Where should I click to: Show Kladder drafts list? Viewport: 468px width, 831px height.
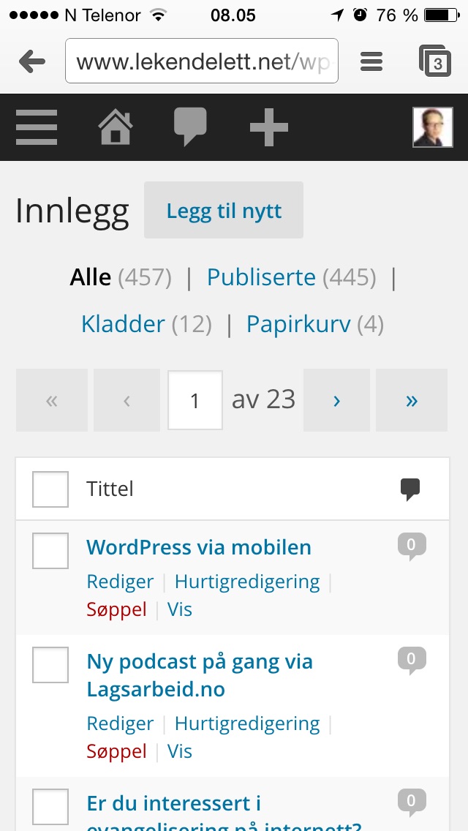click(x=123, y=324)
